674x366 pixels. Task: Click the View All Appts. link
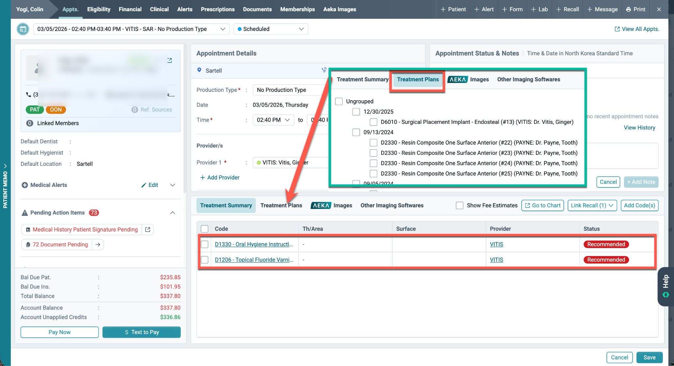637,29
